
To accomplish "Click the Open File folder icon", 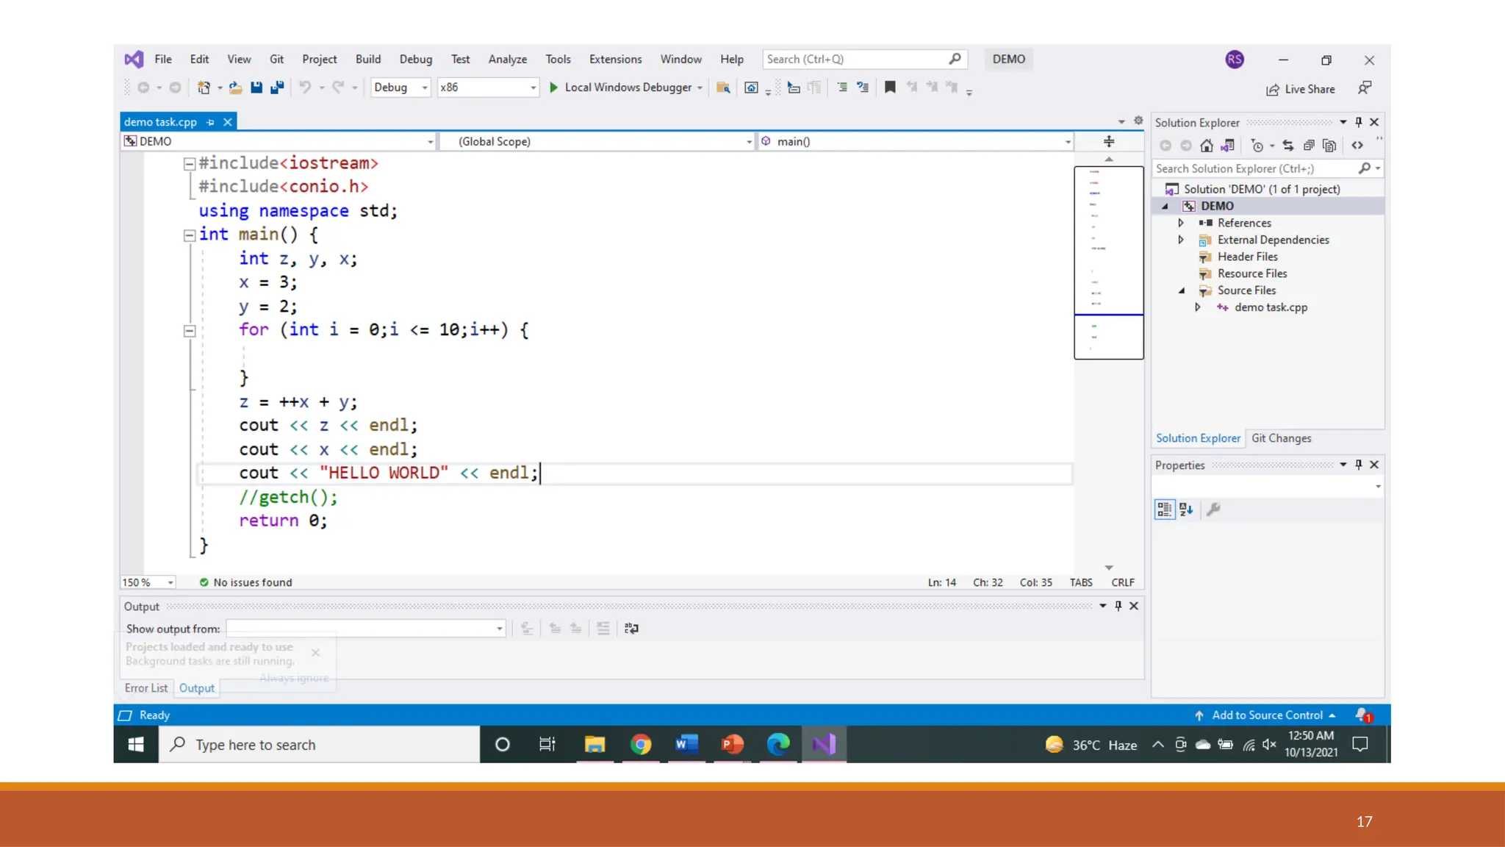I will point(235,87).
